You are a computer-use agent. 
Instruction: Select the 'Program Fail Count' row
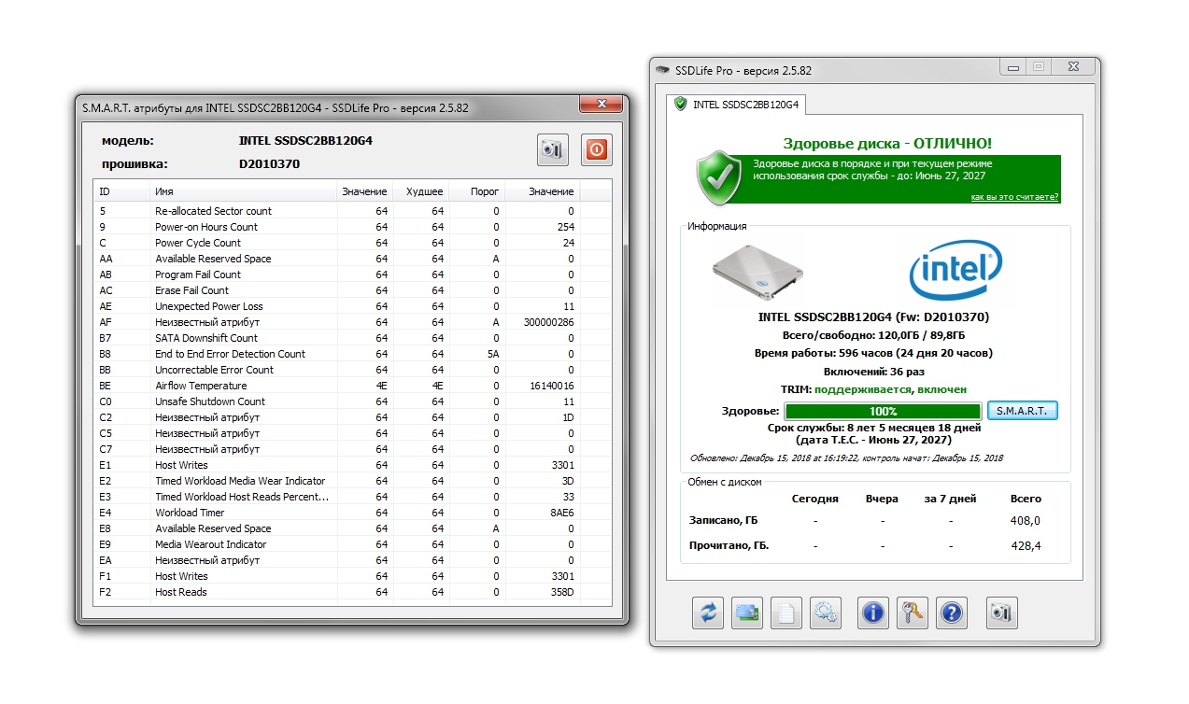click(x=353, y=275)
